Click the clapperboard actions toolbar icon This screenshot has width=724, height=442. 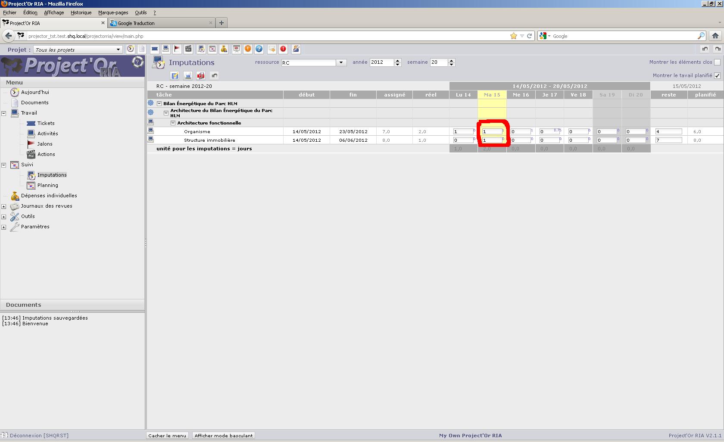(x=188, y=49)
